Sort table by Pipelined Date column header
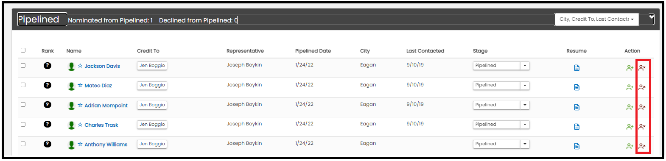Image resolution: width=666 pixels, height=161 pixels. click(x=313, y=51)
